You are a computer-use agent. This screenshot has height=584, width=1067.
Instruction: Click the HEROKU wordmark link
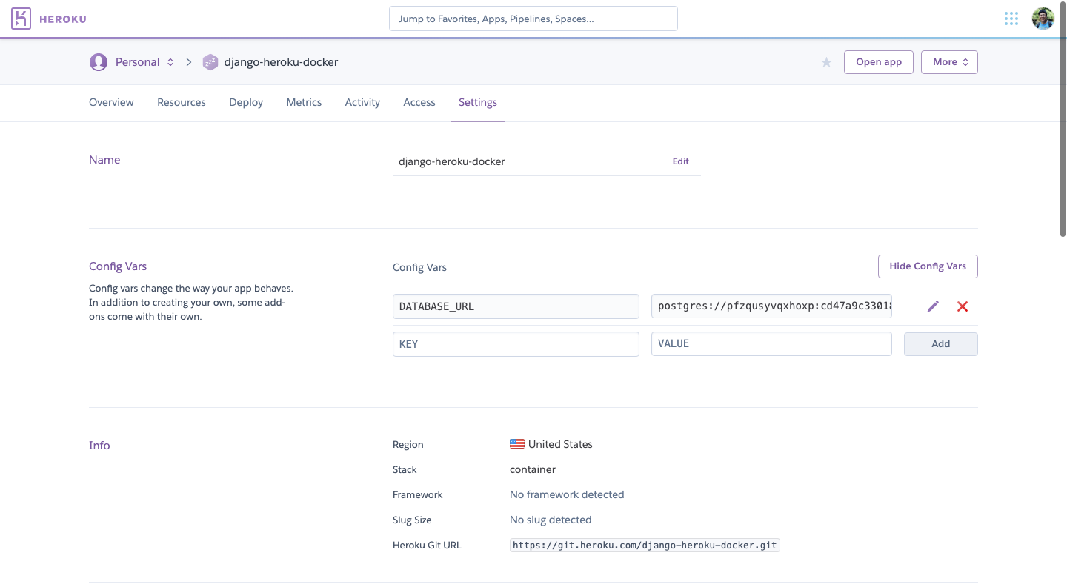[x=63, y=19]
